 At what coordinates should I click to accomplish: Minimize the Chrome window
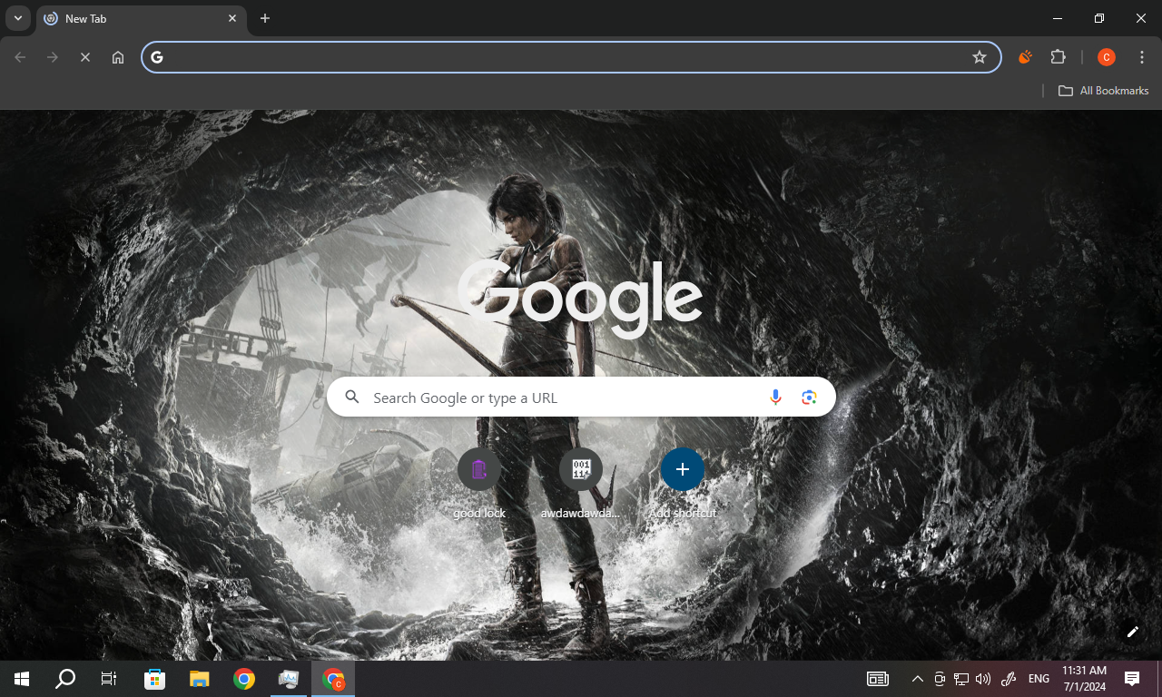pos(1058,18)
